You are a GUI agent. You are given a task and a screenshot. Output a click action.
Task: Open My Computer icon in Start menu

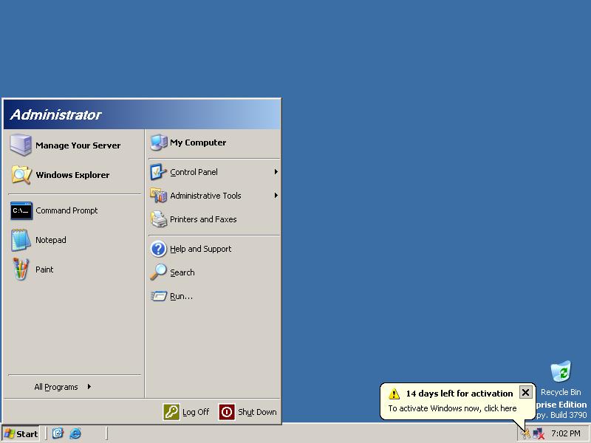tap(159, 142)
